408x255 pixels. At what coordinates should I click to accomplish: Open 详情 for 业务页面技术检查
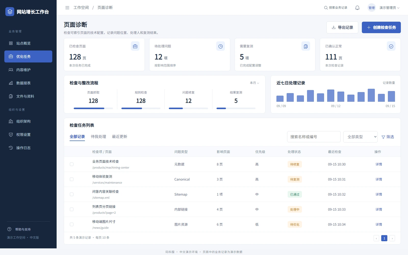(x=379, y=164)
